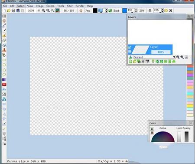195x164 pixels.
Task: Click the Opacity slider in Color panel
Action: click(x=186, y=137)
